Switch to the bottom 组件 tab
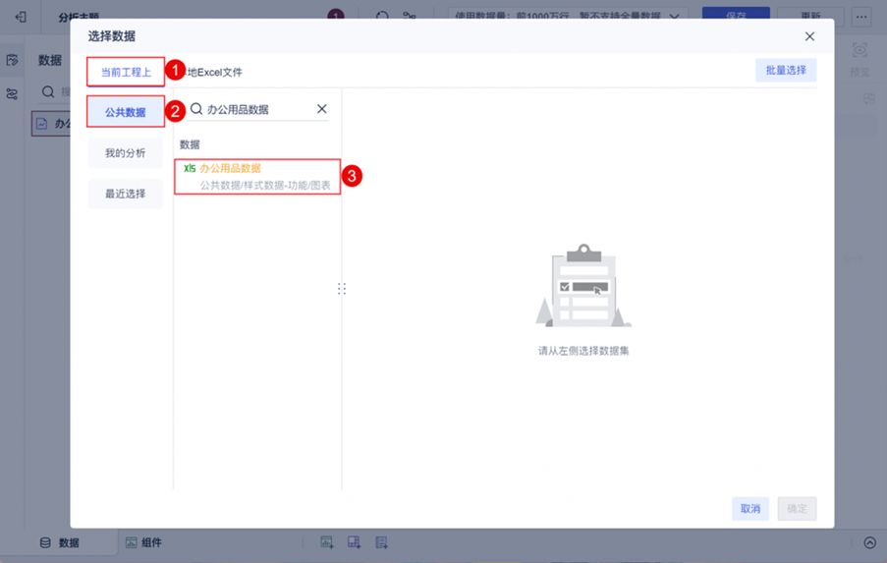Image resolution: width=887 pixels, height=563 pixels. coord(143,542)
